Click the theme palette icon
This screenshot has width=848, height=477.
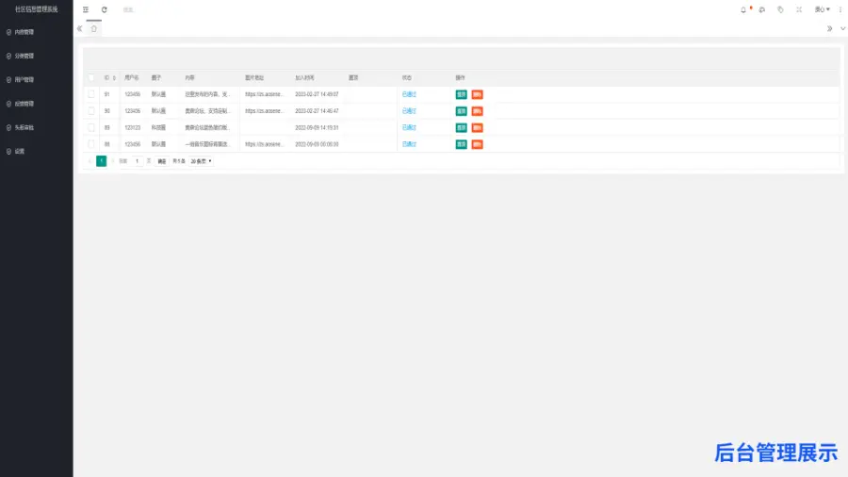click(x=761, y=9)
